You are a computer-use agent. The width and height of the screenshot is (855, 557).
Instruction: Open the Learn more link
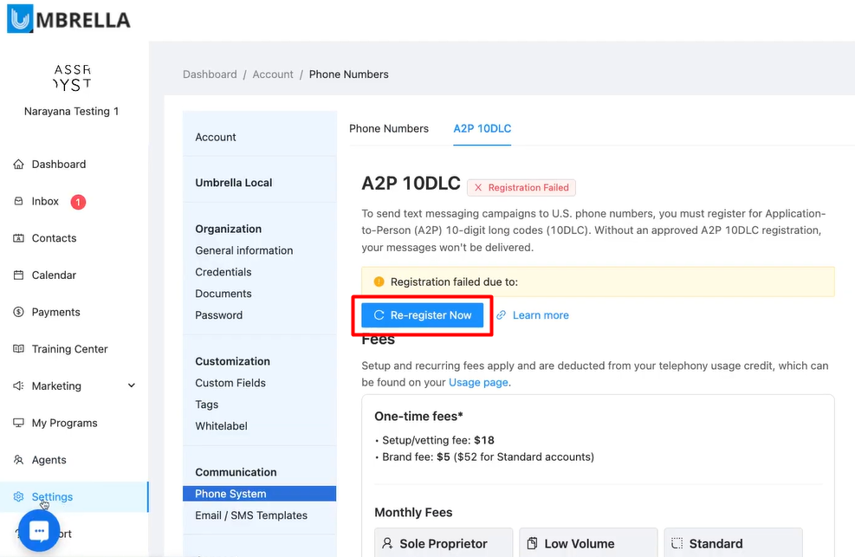[541, 315]
